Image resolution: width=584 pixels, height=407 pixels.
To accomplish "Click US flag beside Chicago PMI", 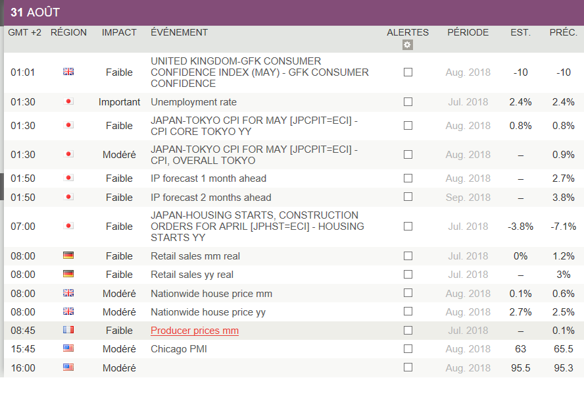I will [x=68, y=348].
